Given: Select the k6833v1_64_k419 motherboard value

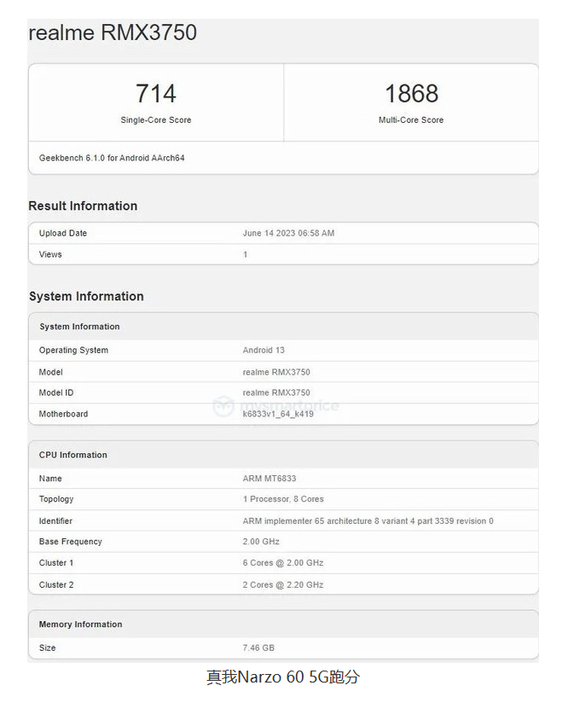Looking at the screenshot, I should coord(278,414).
